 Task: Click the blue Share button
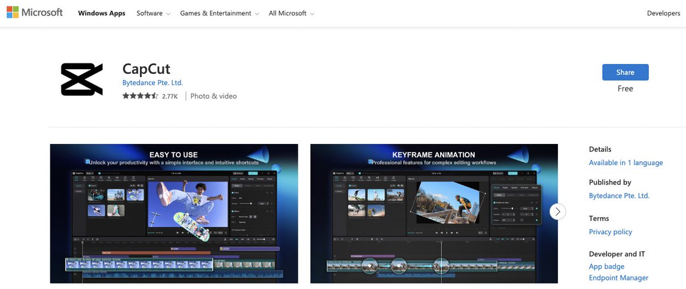(625, 73)
